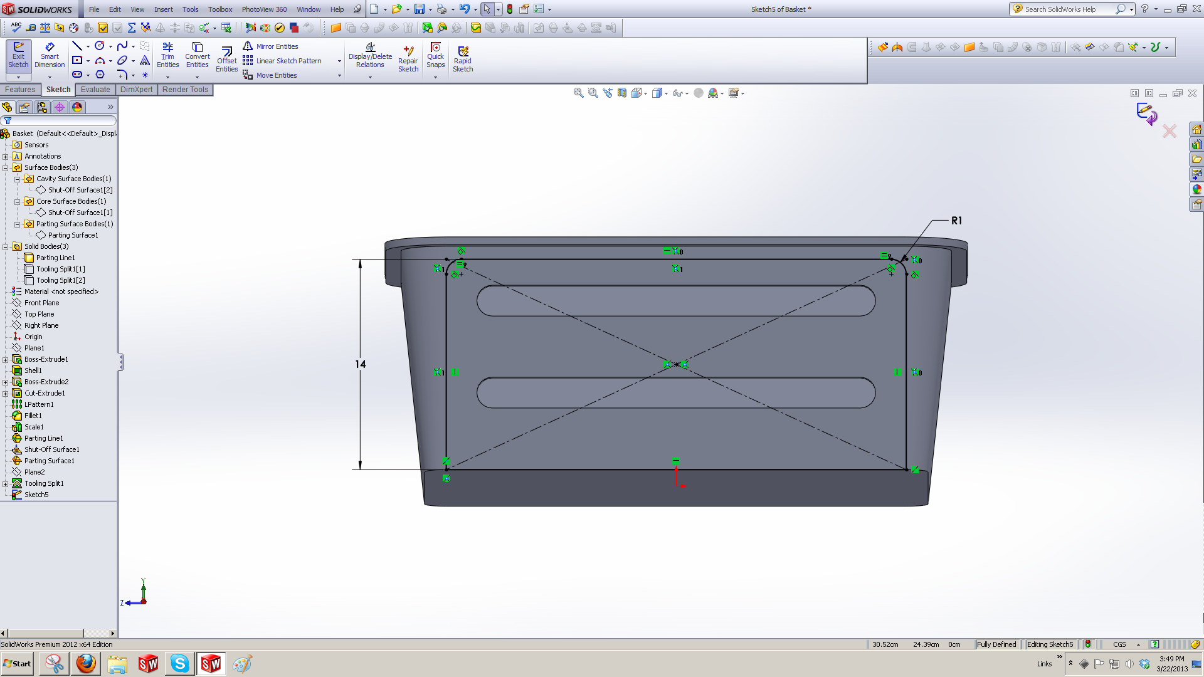Screen dimensions: 1204x677
Task: Open Display/Delete Relations
Action: [370, 55]
